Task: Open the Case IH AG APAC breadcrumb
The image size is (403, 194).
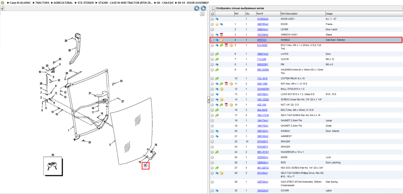Action: click(20, 2)
